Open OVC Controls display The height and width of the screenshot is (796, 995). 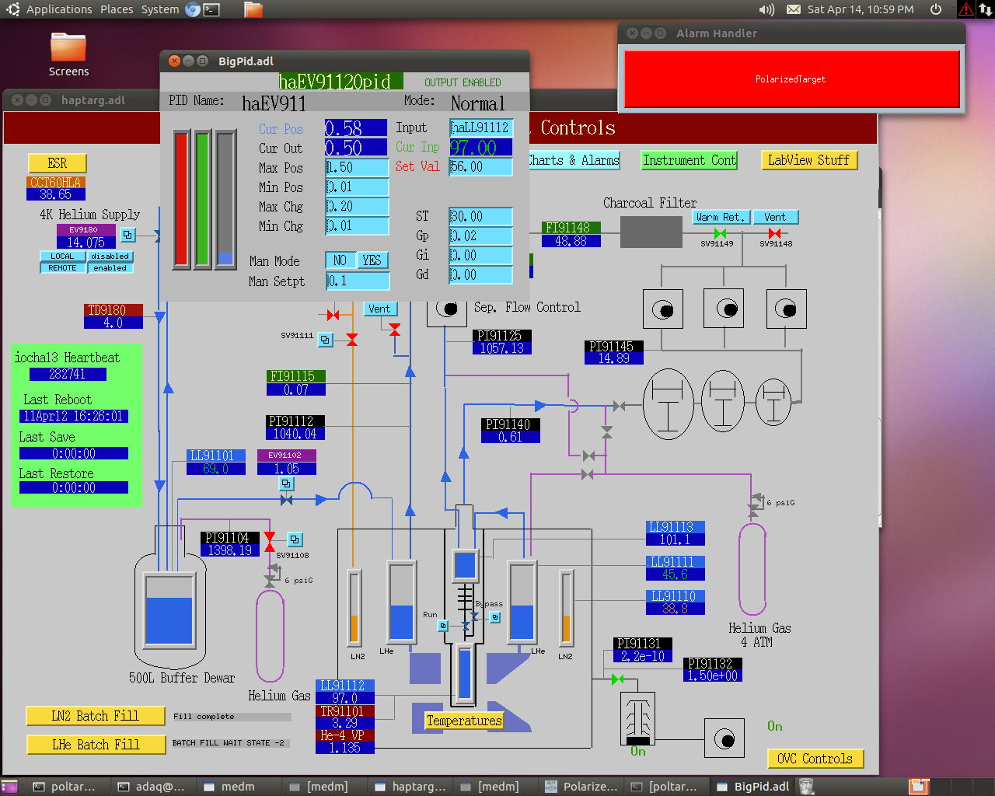tap(815, 759)
